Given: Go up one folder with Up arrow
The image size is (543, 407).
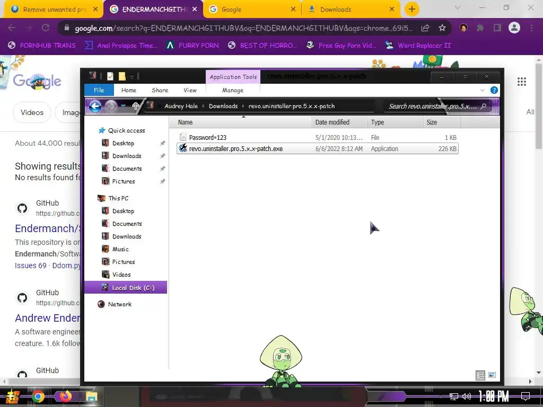Looking at the screenshot, I should [x=135, y=106].
